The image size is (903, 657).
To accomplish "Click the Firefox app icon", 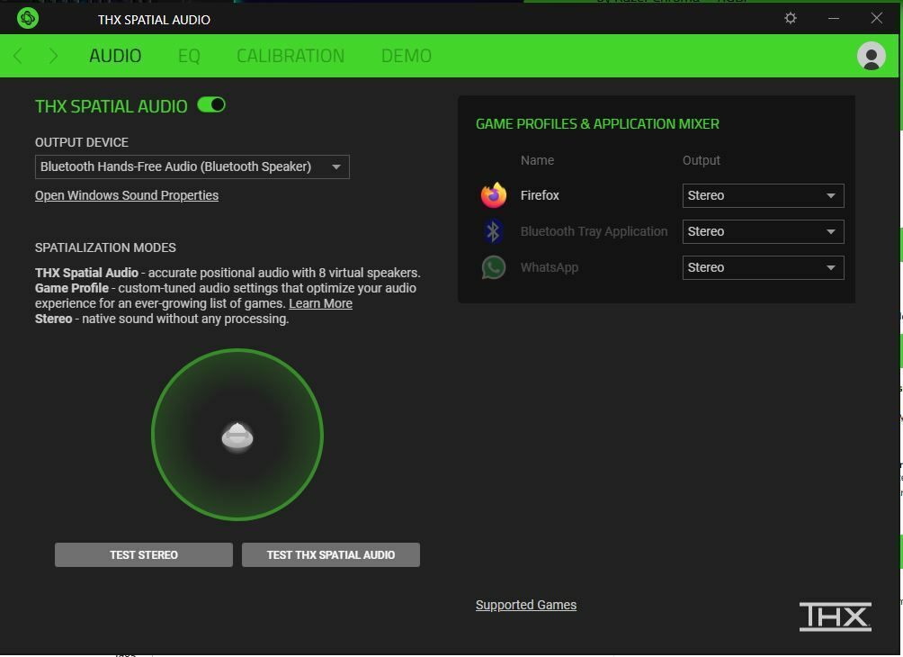I will tap(494, 195).
